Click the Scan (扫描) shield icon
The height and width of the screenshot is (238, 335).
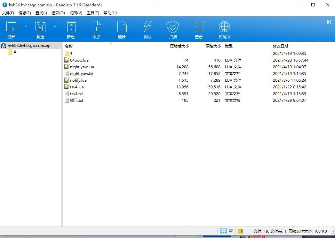coord(173,27)
